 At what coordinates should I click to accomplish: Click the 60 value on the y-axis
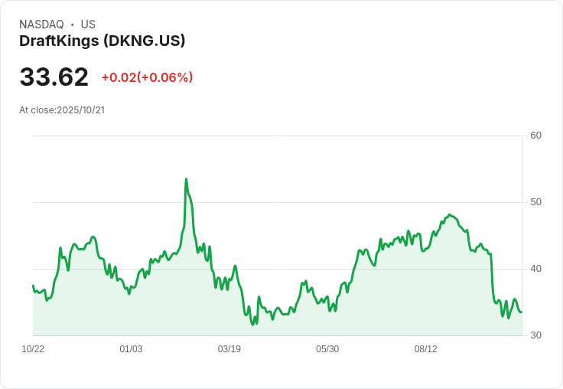click(536, 136)
